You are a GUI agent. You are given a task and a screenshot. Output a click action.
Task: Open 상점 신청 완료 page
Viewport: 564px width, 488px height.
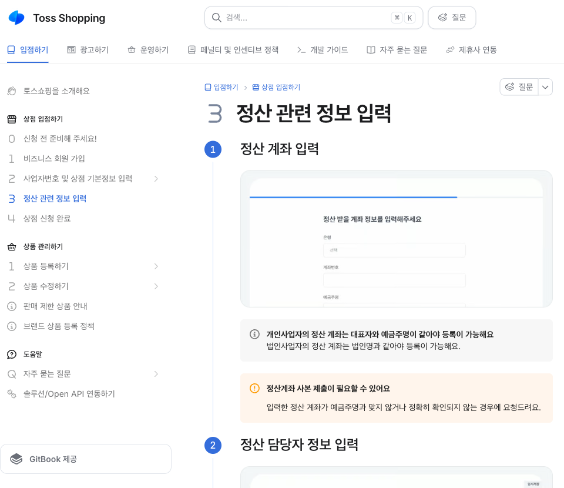47,219
